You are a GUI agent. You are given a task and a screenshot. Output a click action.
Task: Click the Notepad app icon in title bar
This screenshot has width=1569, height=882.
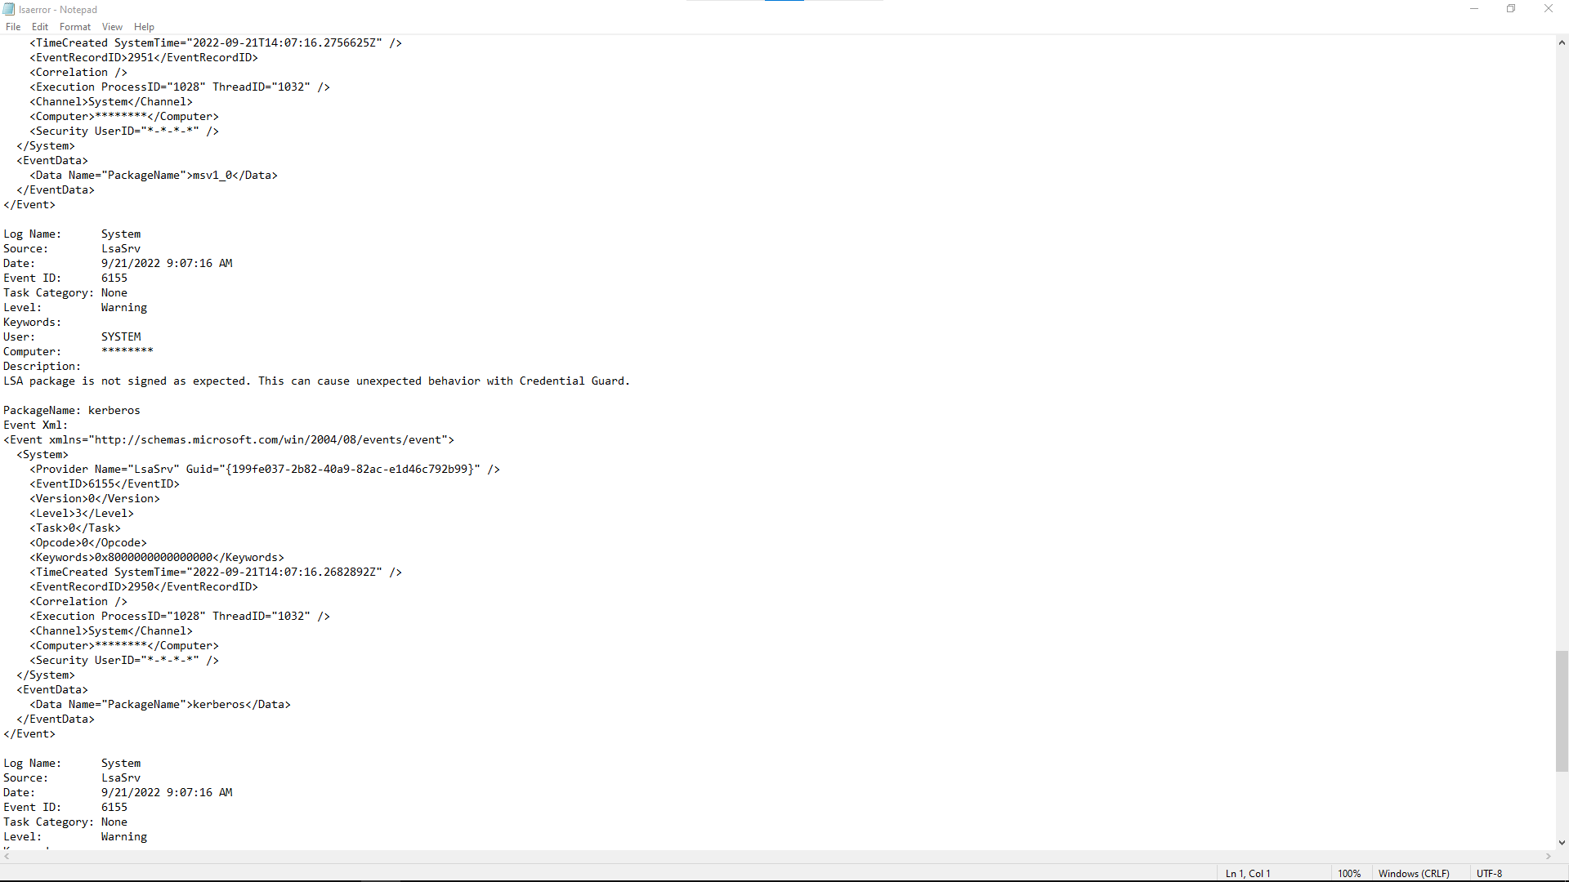9,9
